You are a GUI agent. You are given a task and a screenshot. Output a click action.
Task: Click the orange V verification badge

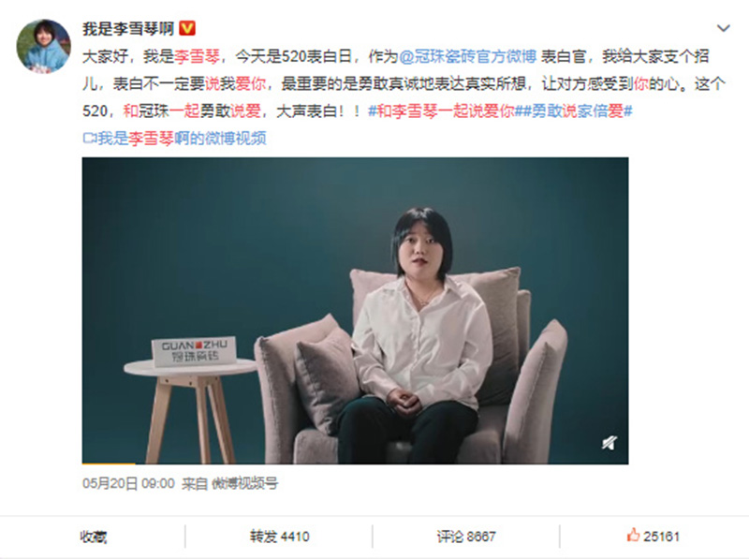click(186, 29)
